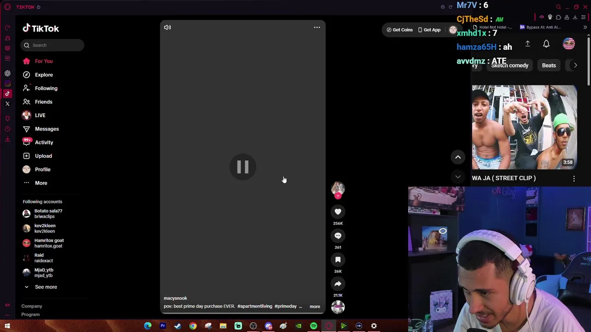Open the #apartmentliving hashtag
The image size is (591, 332).
pyautogui.click(x=255, y=306)
